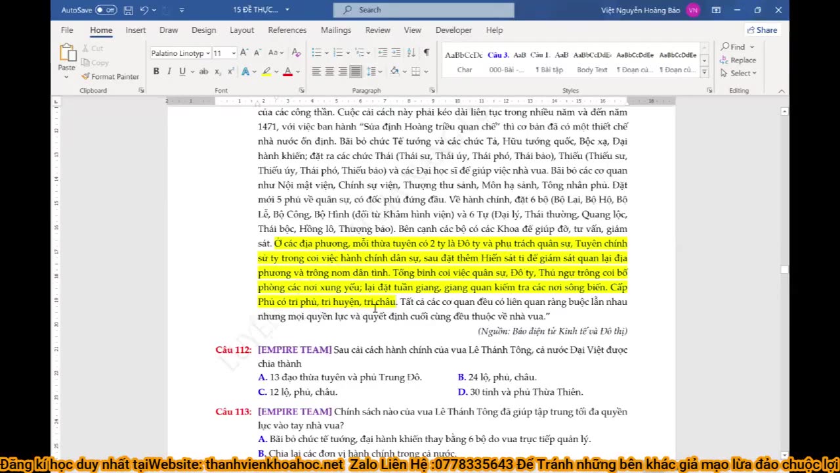Screen dimensions: 840x473
Task: Click the text highlight color button
Action: coord(266,72)
